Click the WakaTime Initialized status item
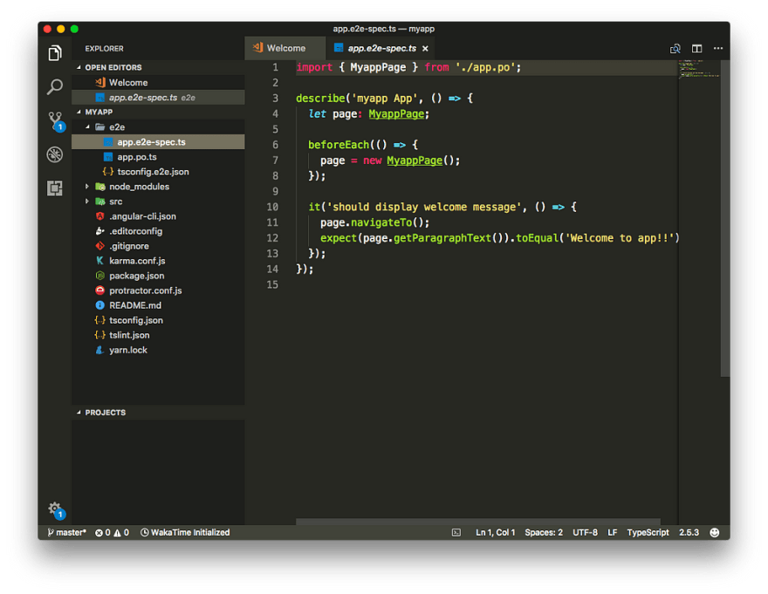The height and width of the screenshot is (594, 768). [185, 532]
